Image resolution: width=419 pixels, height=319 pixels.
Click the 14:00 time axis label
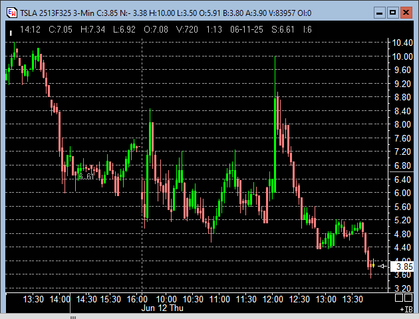(60, 299)
